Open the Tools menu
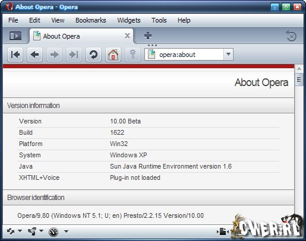 tap(159, 20)
